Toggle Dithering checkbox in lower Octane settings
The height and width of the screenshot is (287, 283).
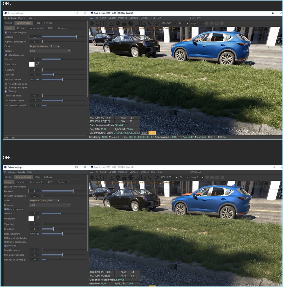point(6,246)
